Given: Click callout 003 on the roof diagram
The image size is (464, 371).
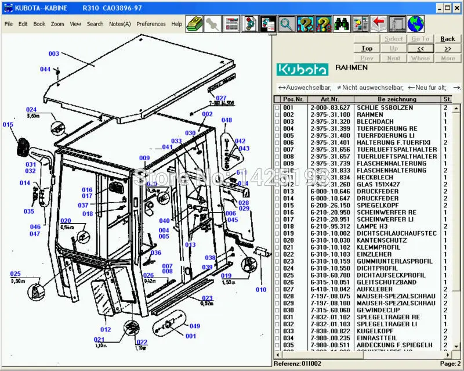Looking at the screenshot, I should tap(54, 53).
